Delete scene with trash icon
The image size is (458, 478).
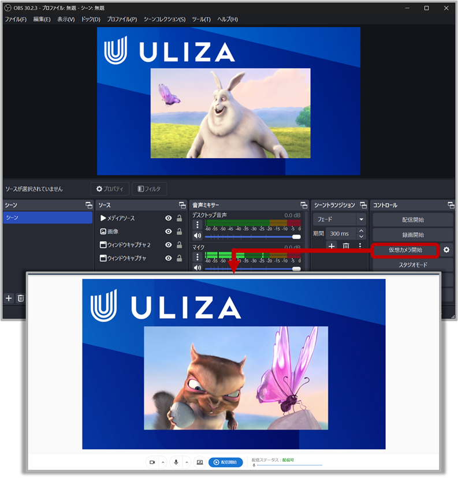(x=21, y=298)
